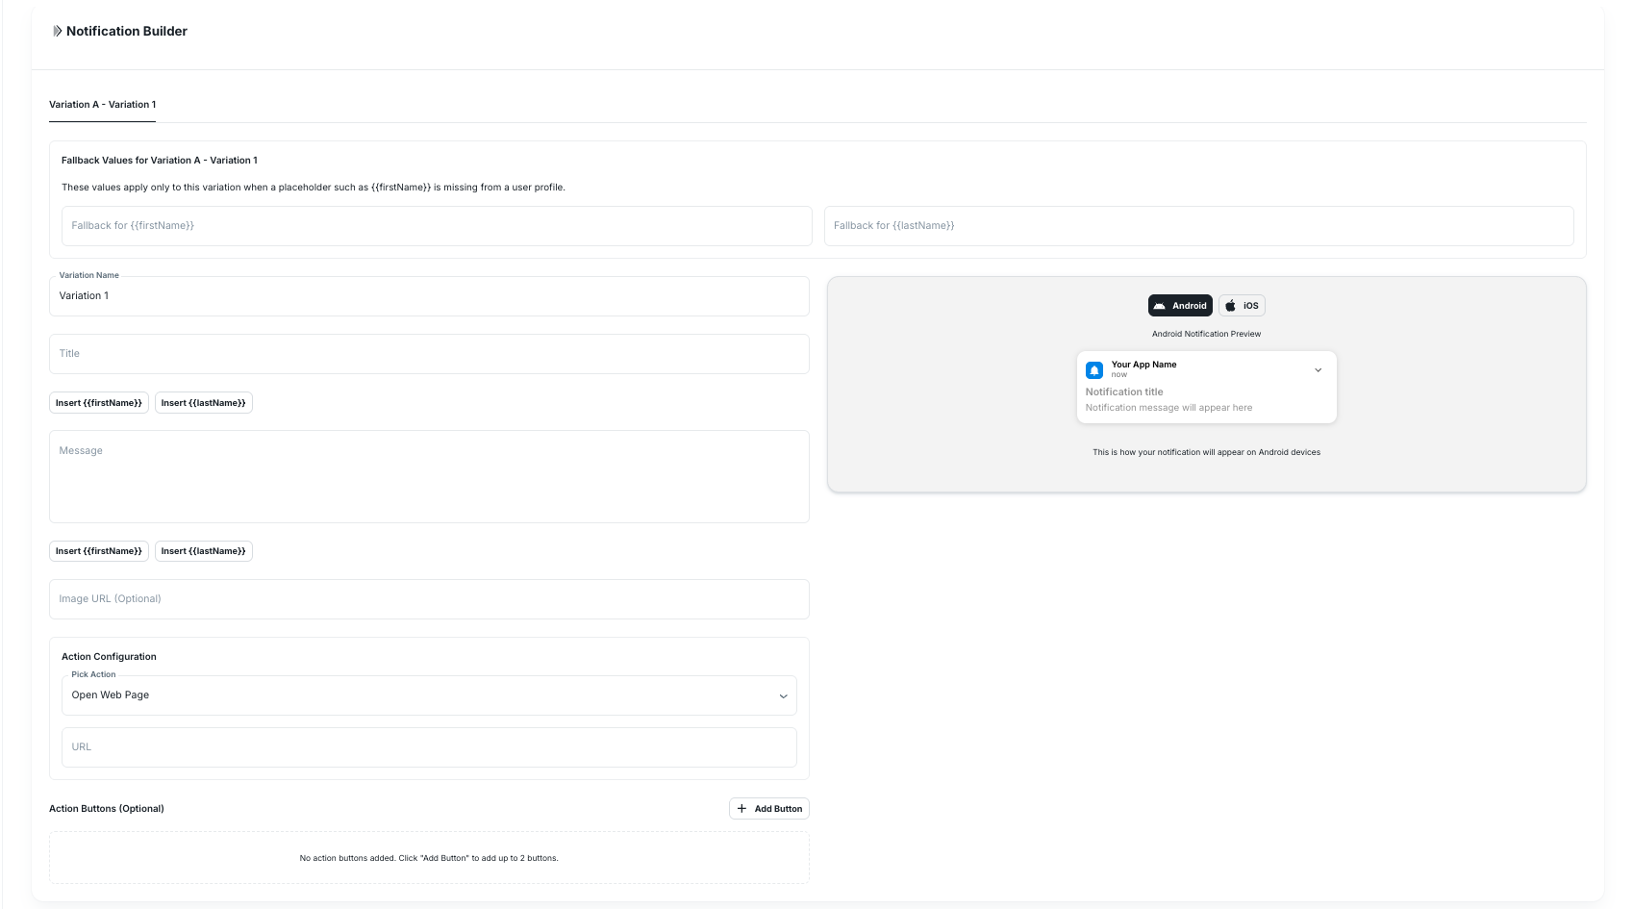
Task: Click 'Notification message will appear here' text
Action: pos(1168,408)
